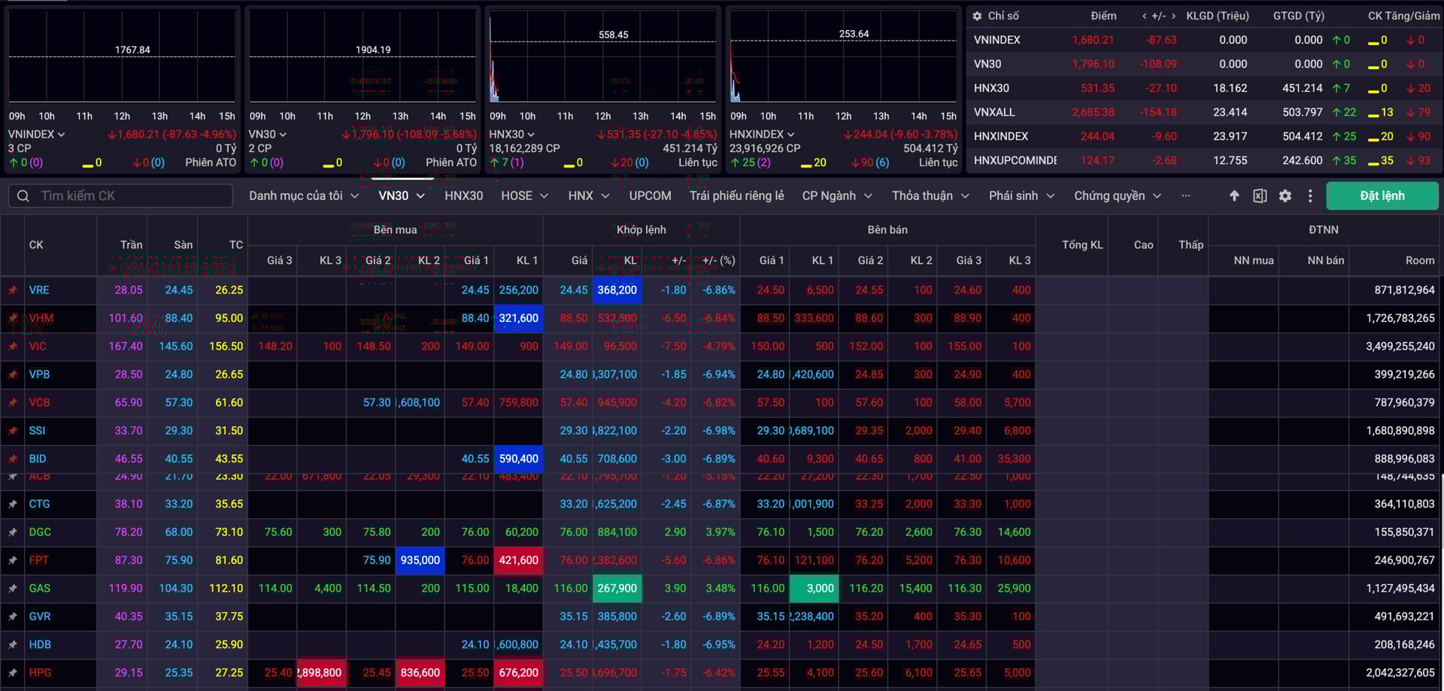Screen dimensions: 1444x691
Task: Switch to the UPCOM tab
Action: (649, 195)
